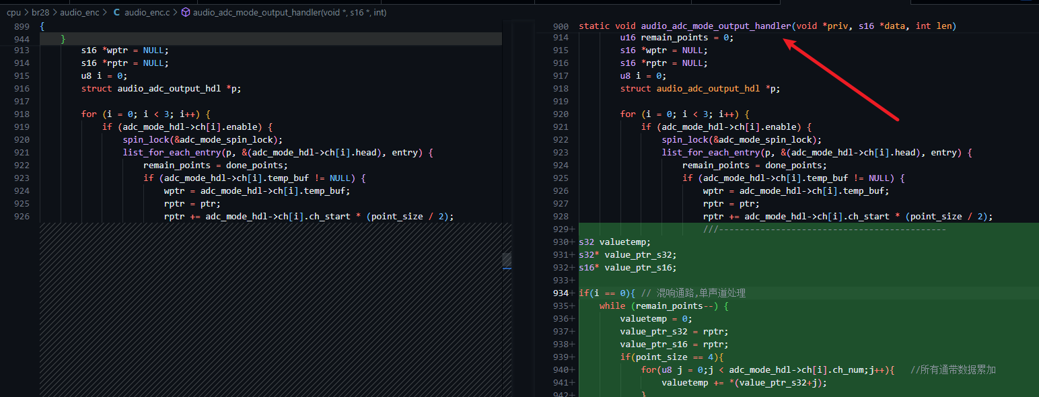Click added line "s32* value_ptr_s32;"
The image size is (1039, 397).
click(x=628, y=255)
